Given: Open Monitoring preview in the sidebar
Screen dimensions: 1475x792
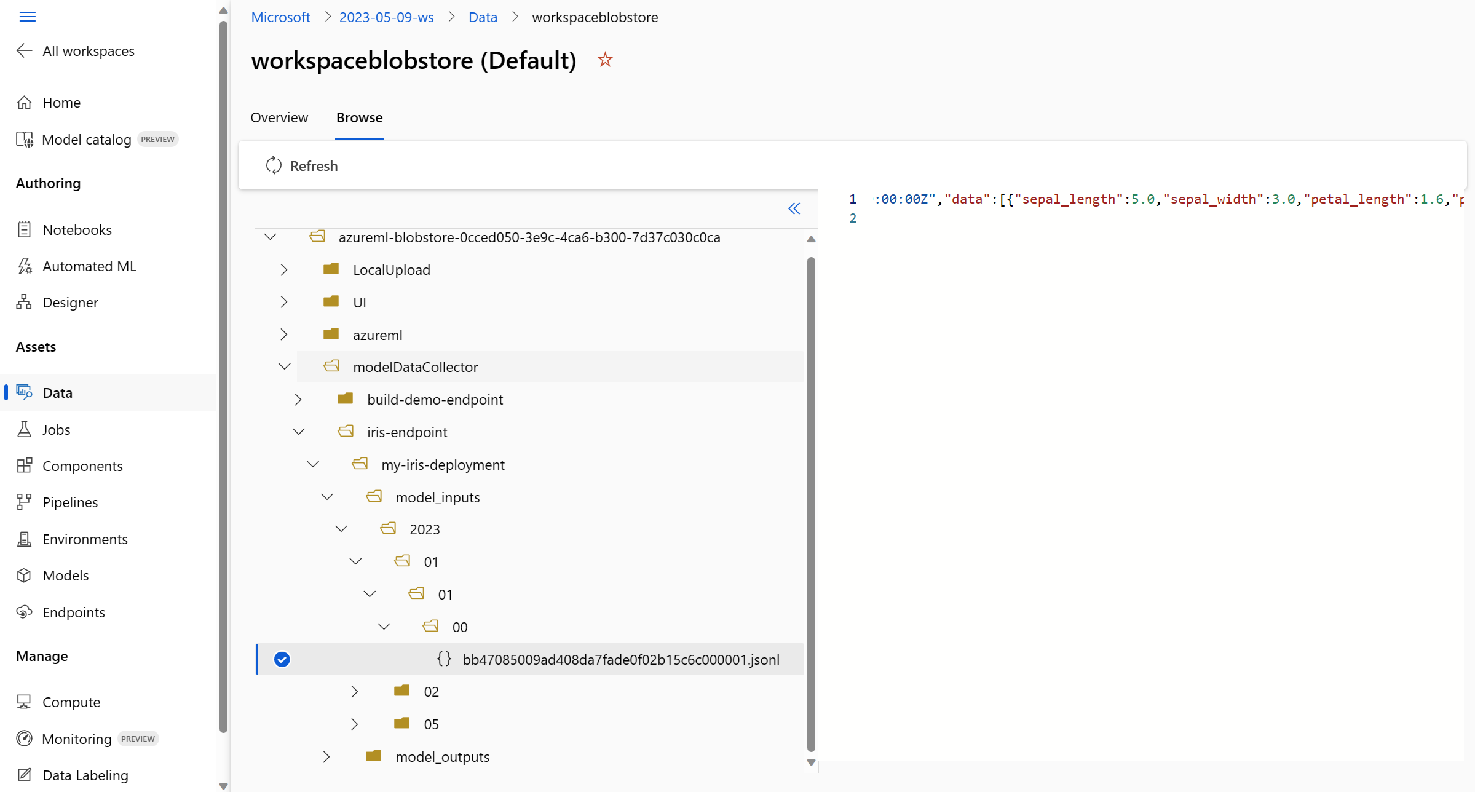Looking at the screenshot, I should [x=77, y=739].
